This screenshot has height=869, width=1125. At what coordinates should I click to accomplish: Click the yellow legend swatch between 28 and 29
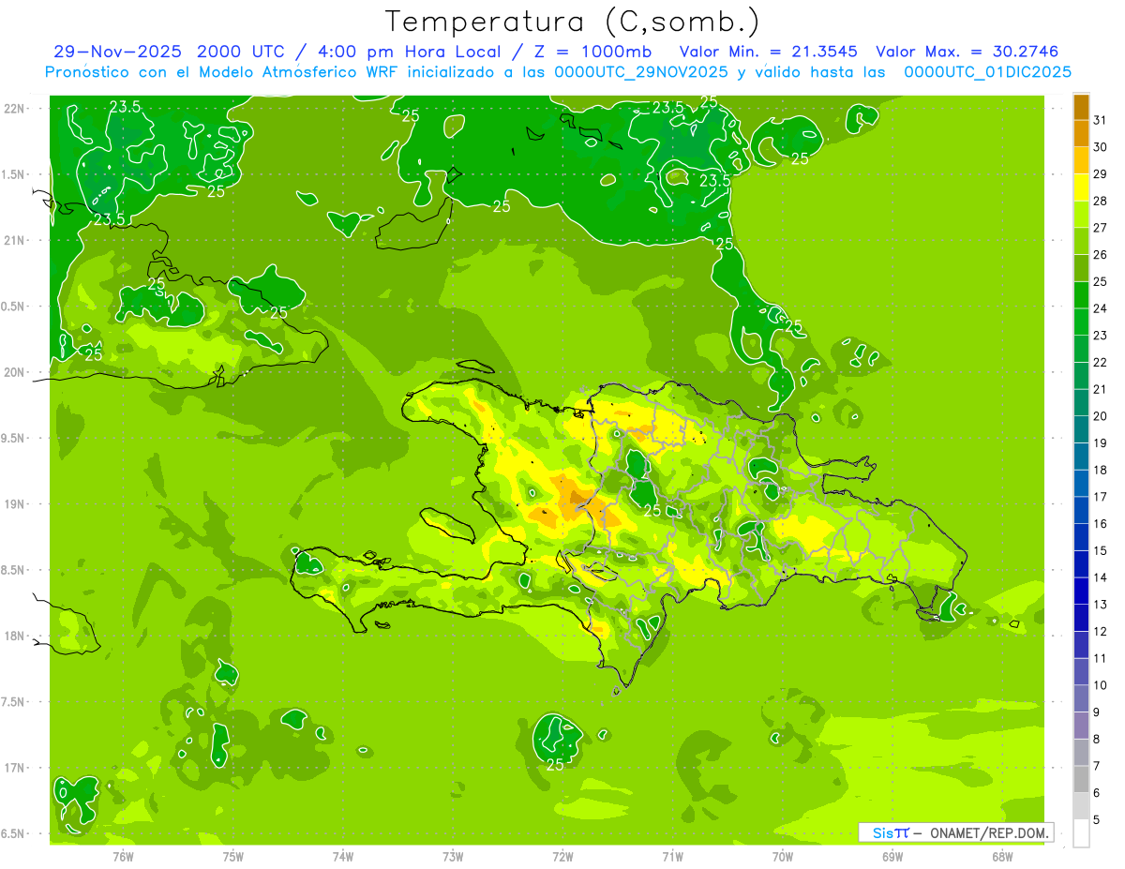(1081, 187)
